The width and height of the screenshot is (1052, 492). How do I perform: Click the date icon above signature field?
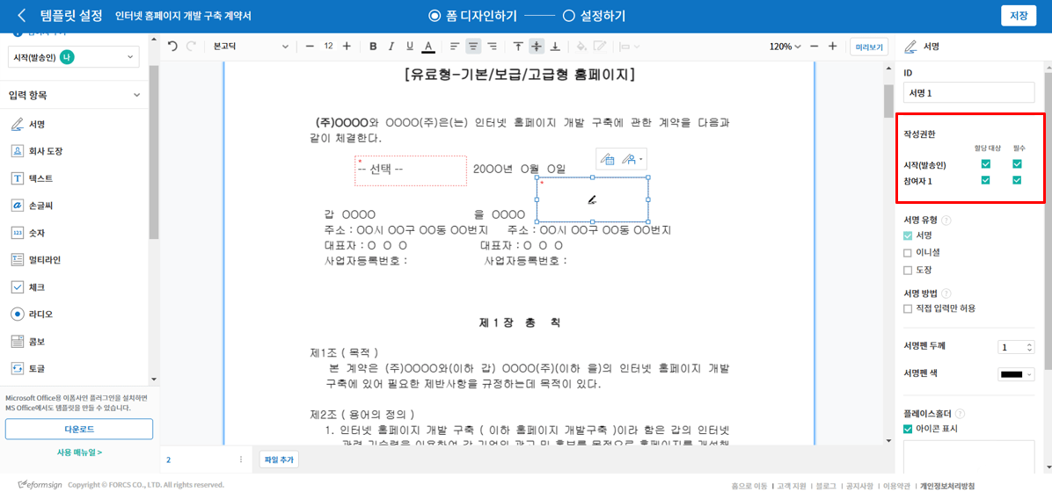[607, 159]
